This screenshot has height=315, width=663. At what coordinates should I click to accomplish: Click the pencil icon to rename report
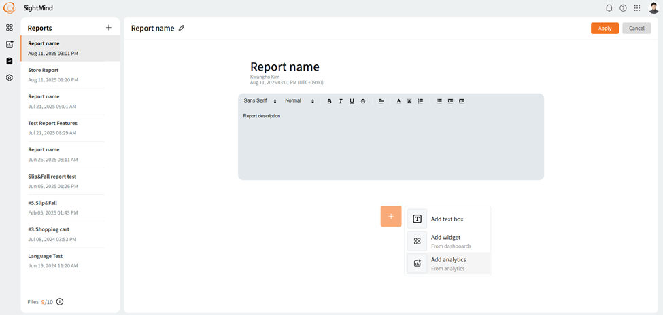pos(182,29)
